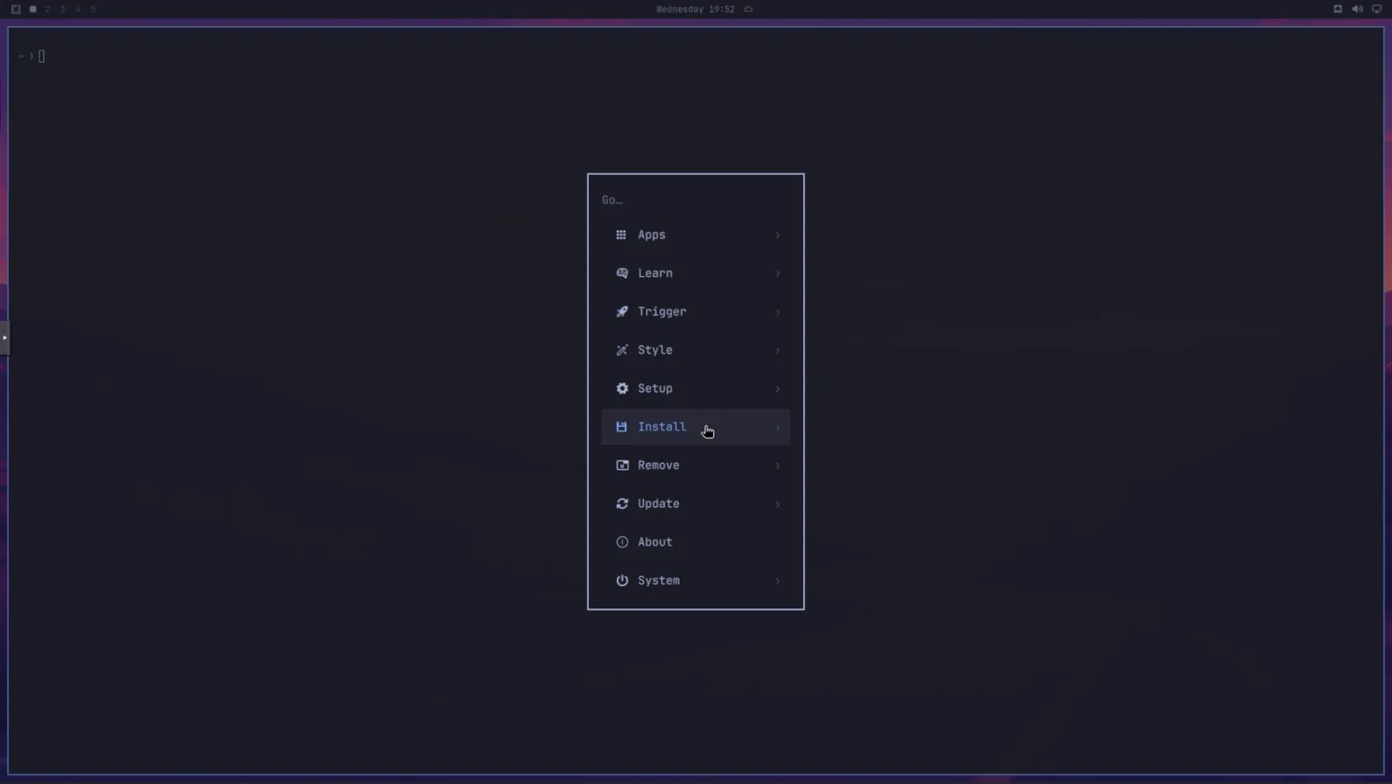Focus the Go… search field
Viewport: 1392px width, 784px height.
pos(696,200)
